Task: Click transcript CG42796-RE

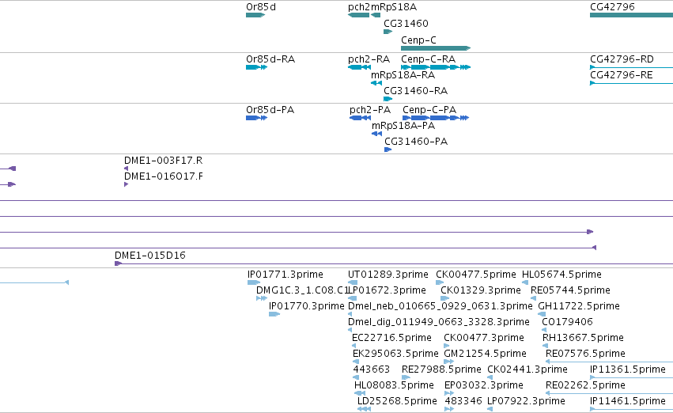Action: pos(631,83)
